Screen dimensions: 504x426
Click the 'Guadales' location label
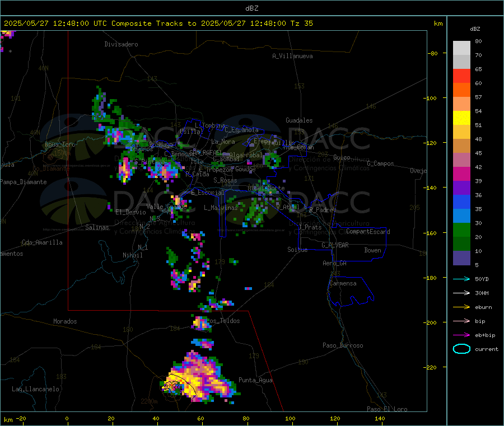tap(299, 120)
